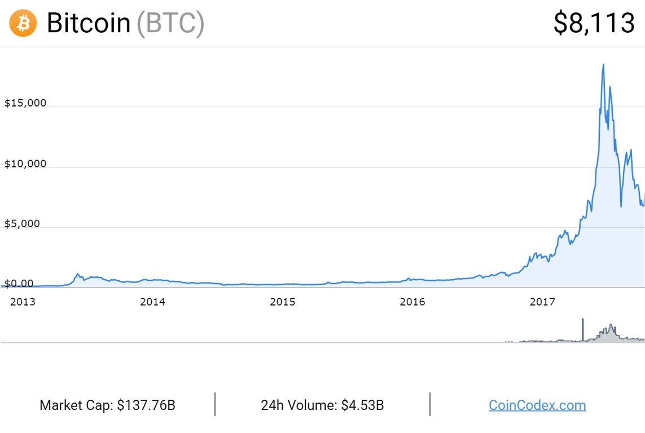
Task: Click the $5,000 y-axis label
Action: tap(22, 224)
